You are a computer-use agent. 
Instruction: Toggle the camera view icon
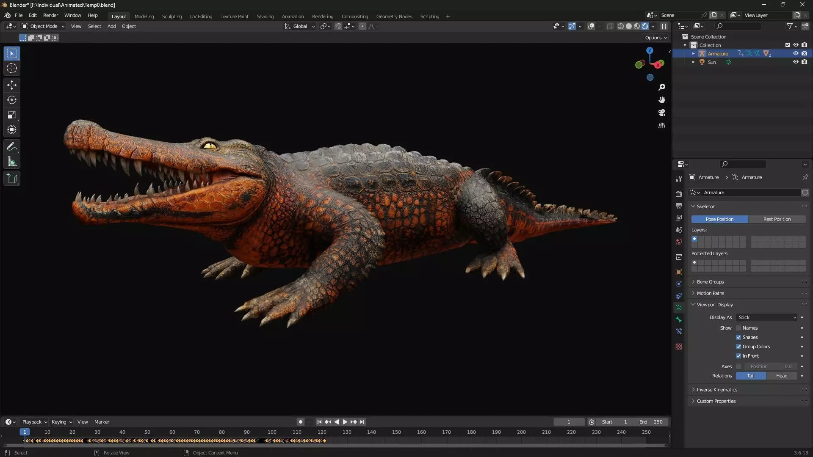662,113
